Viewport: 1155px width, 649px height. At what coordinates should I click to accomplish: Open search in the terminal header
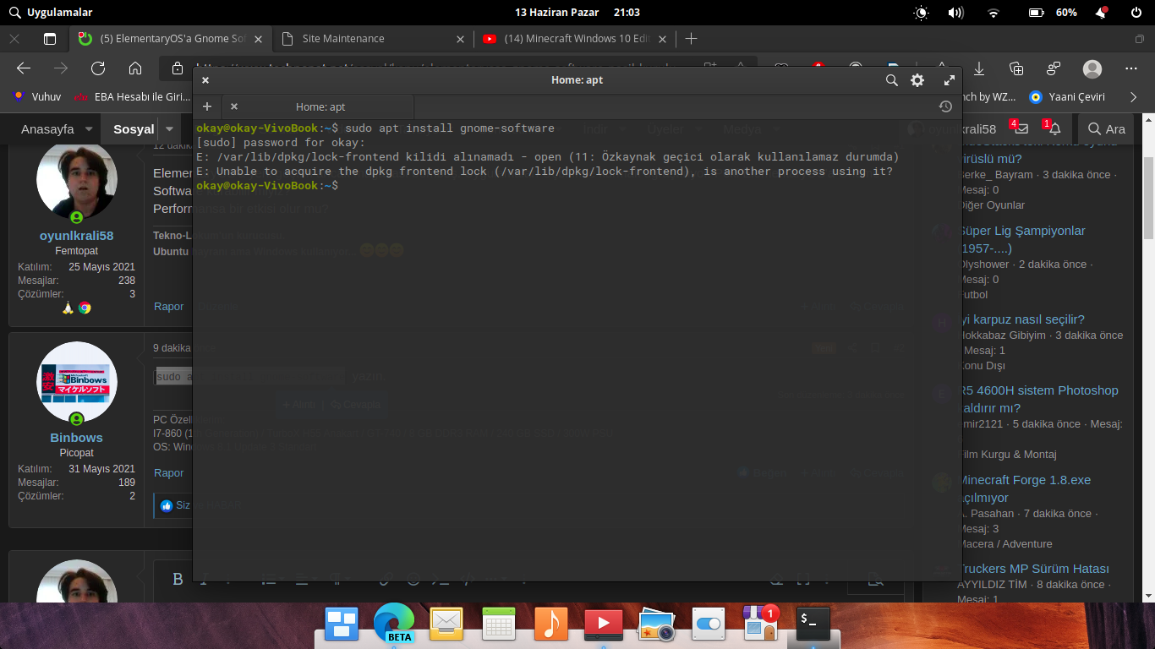891,80
